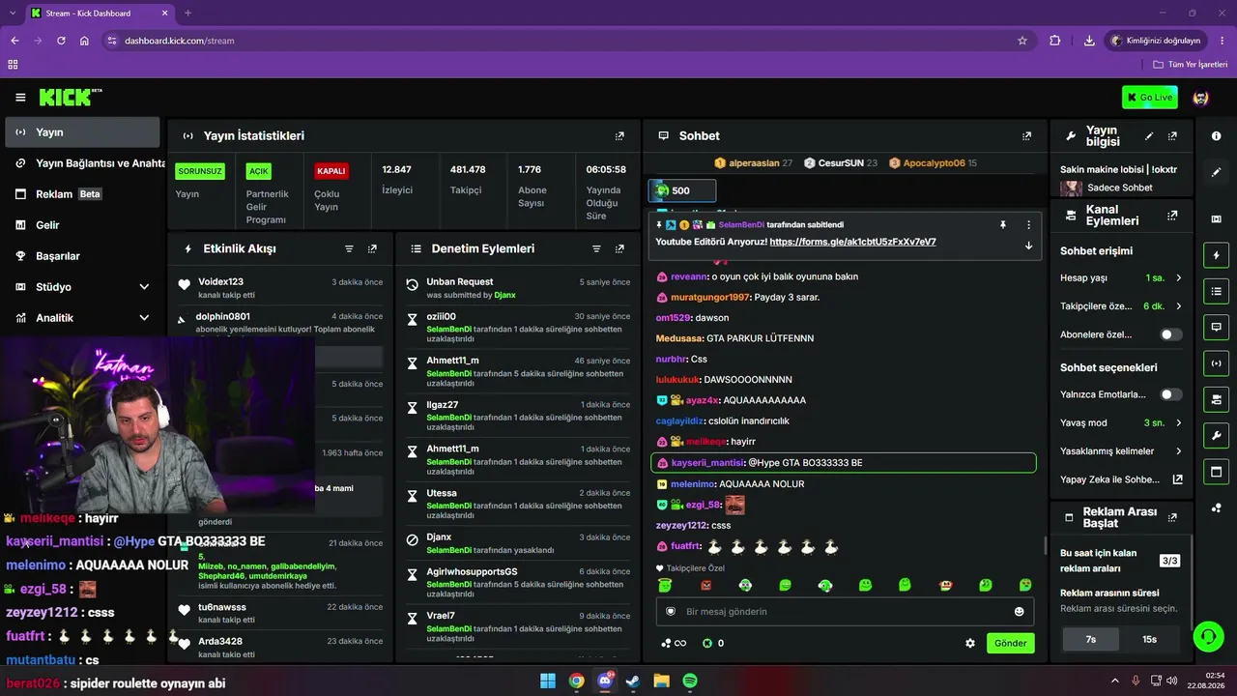
Task: Open the hamburger menu beside the Kick logo
Action: click(x=20, y=98)
